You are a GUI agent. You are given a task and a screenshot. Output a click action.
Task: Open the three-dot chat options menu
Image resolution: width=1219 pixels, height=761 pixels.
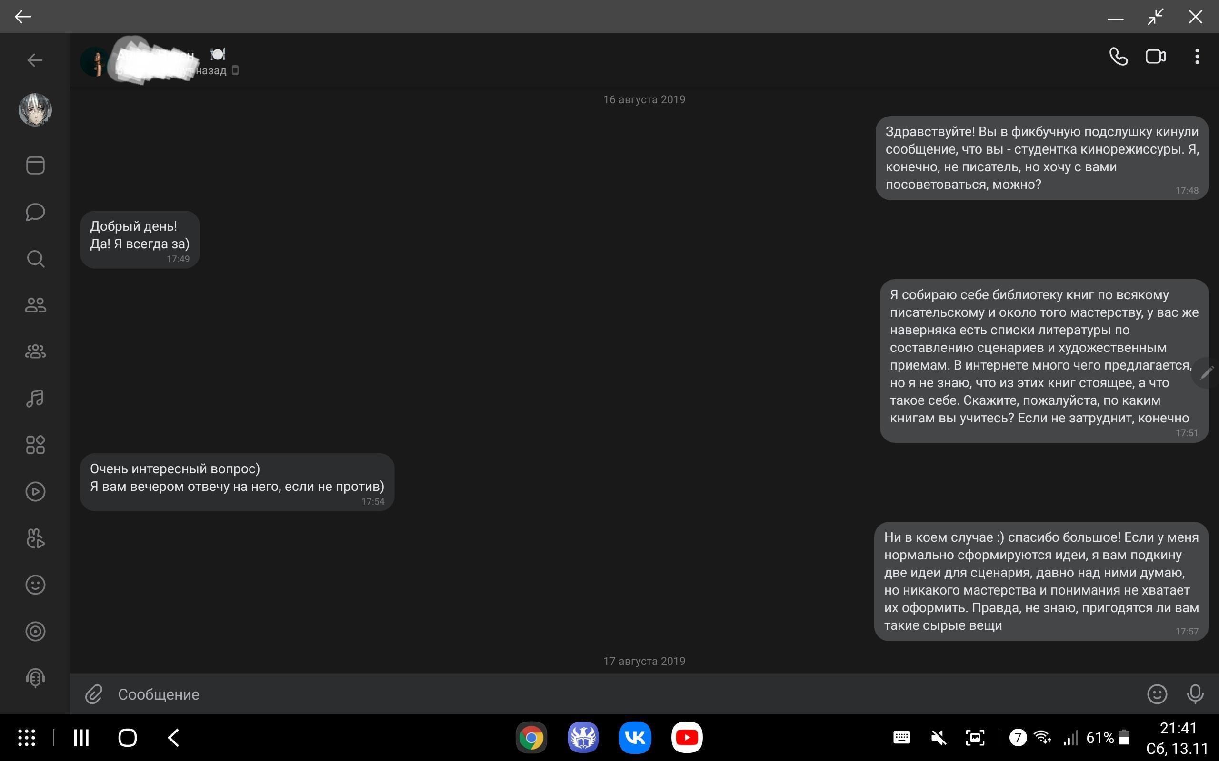[x=1197, y=57]
